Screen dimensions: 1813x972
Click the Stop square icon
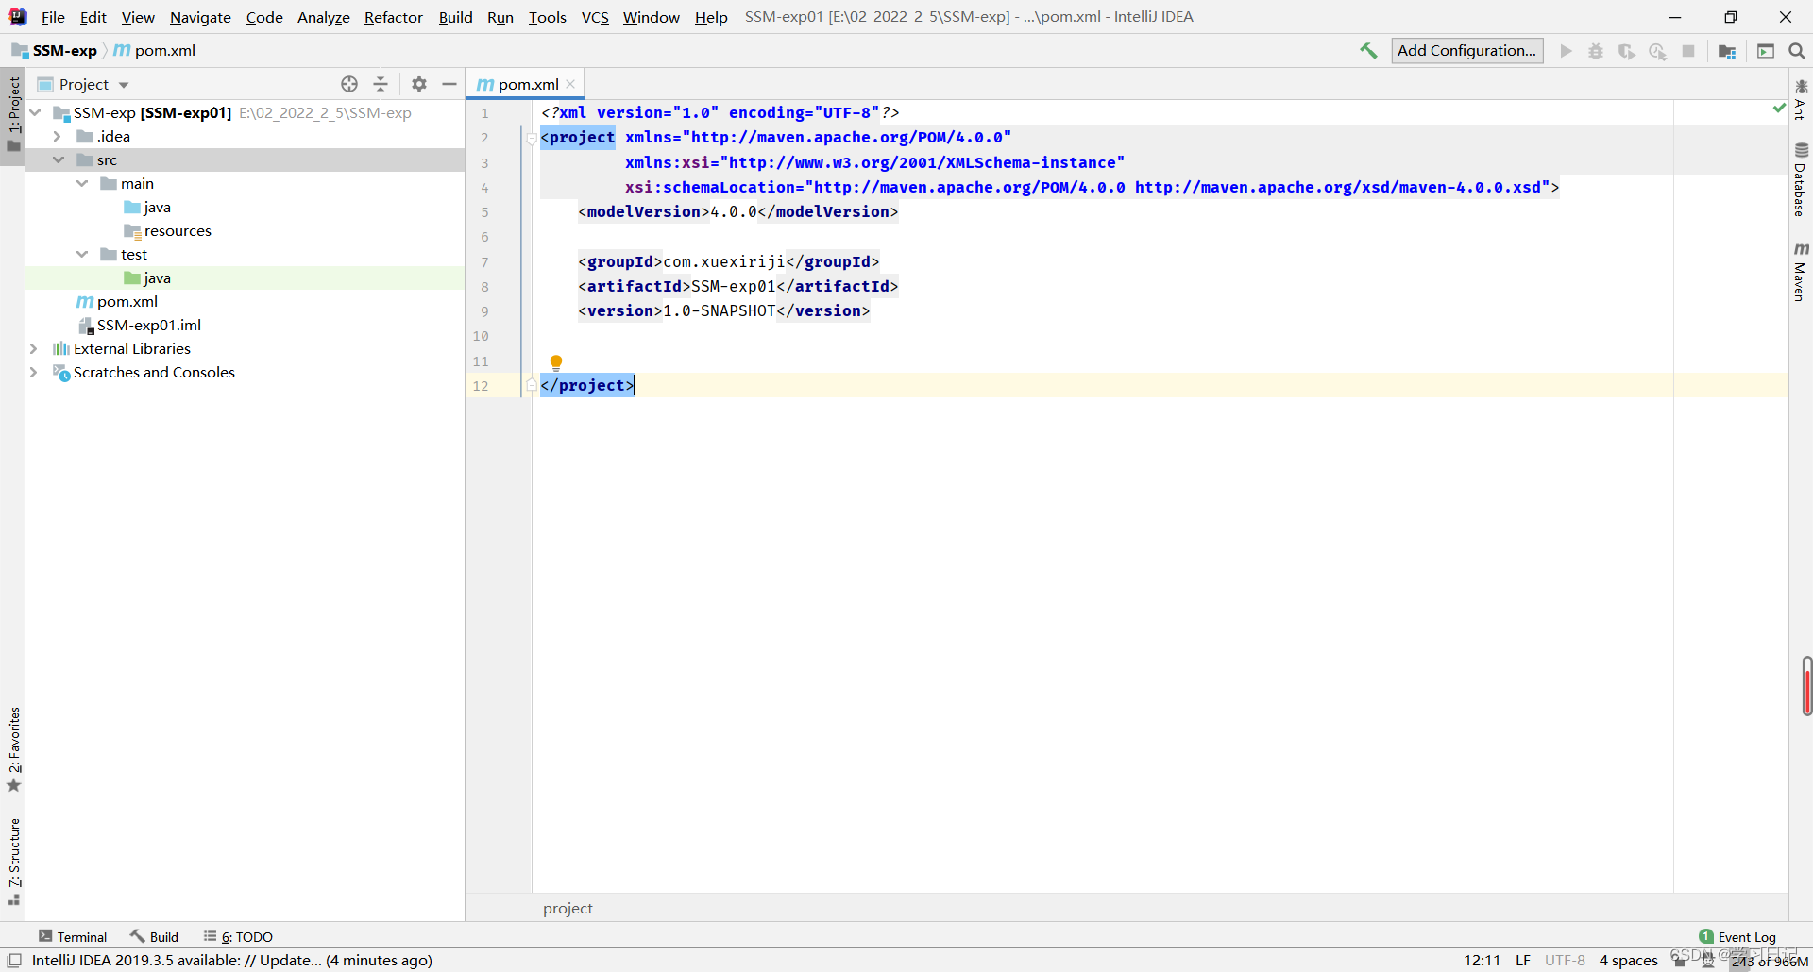[1688, 51]
